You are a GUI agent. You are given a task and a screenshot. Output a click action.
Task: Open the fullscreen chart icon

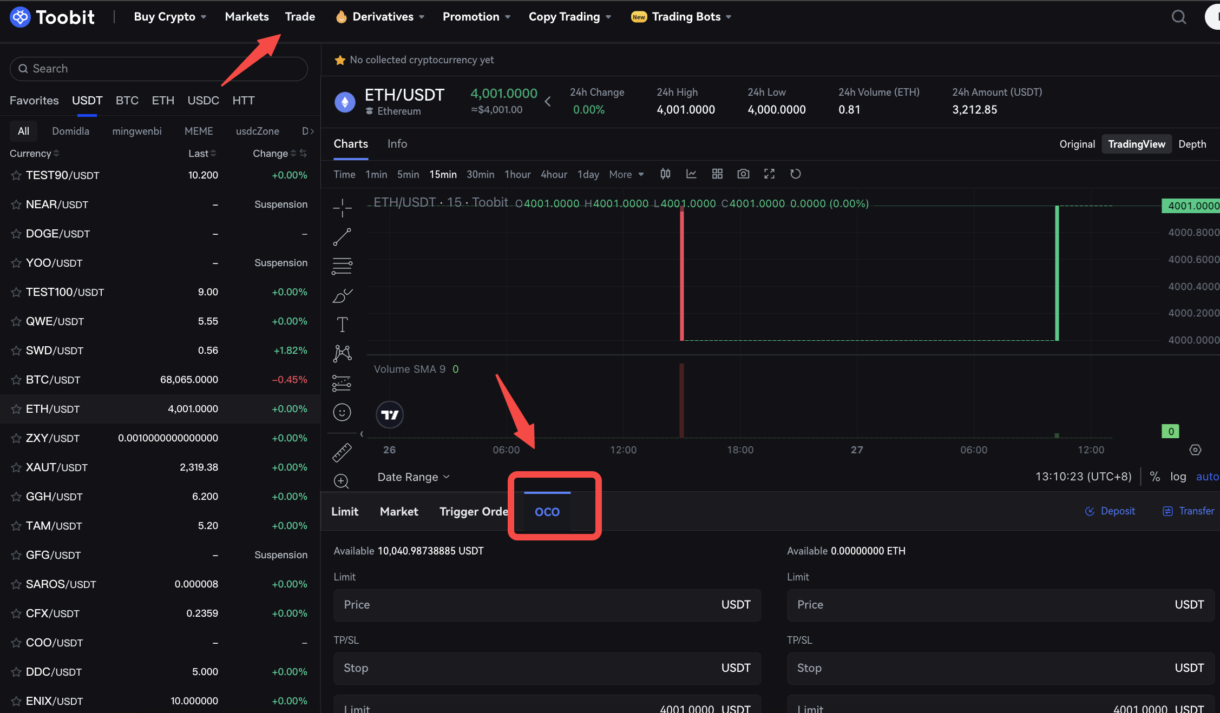click(769, 174)
